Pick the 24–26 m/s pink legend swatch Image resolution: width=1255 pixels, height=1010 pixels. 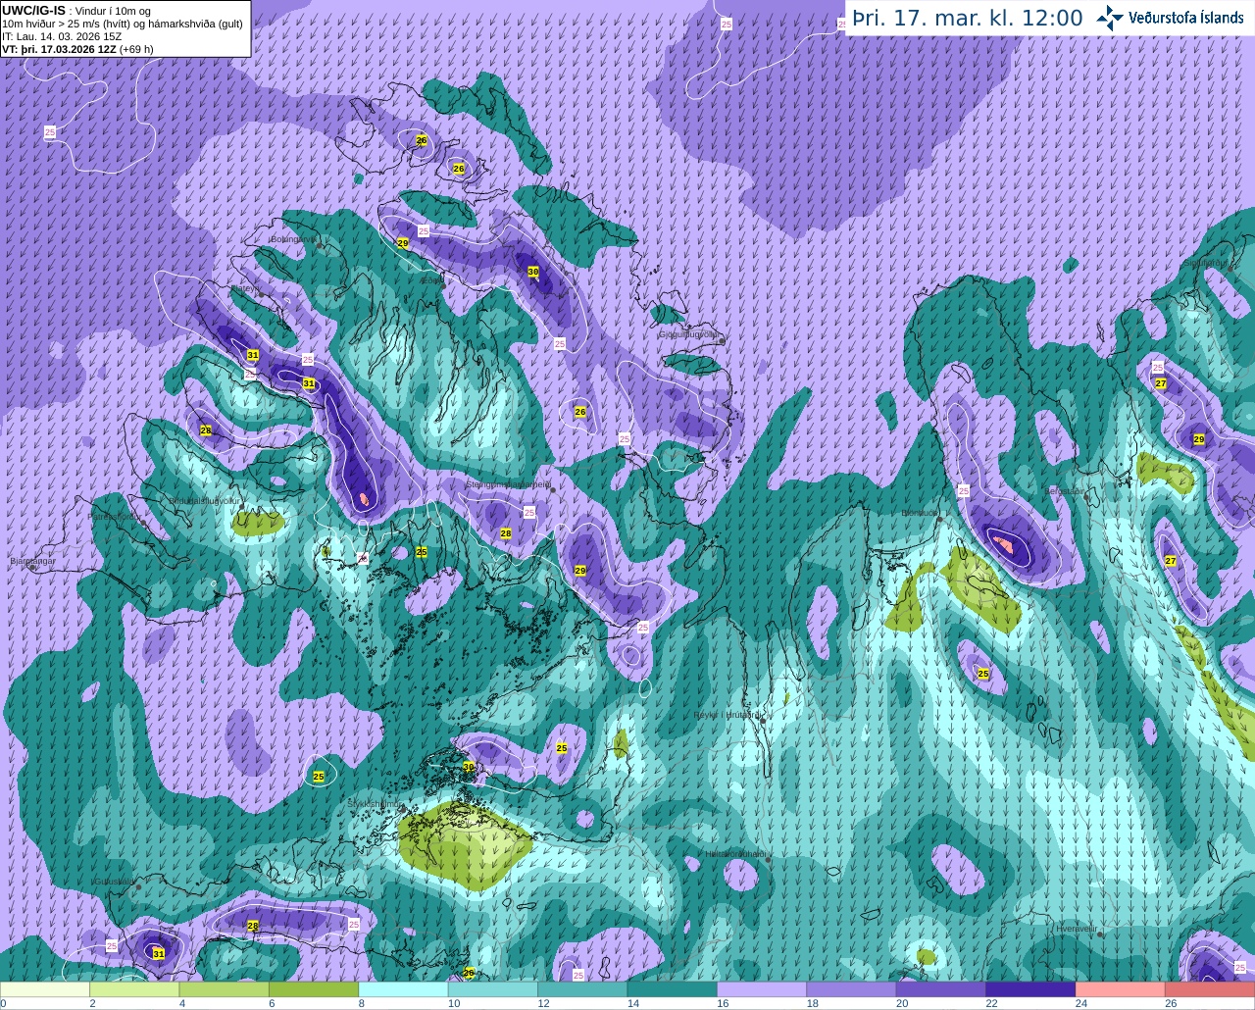pyautogui.click(x=1121, y=988)
